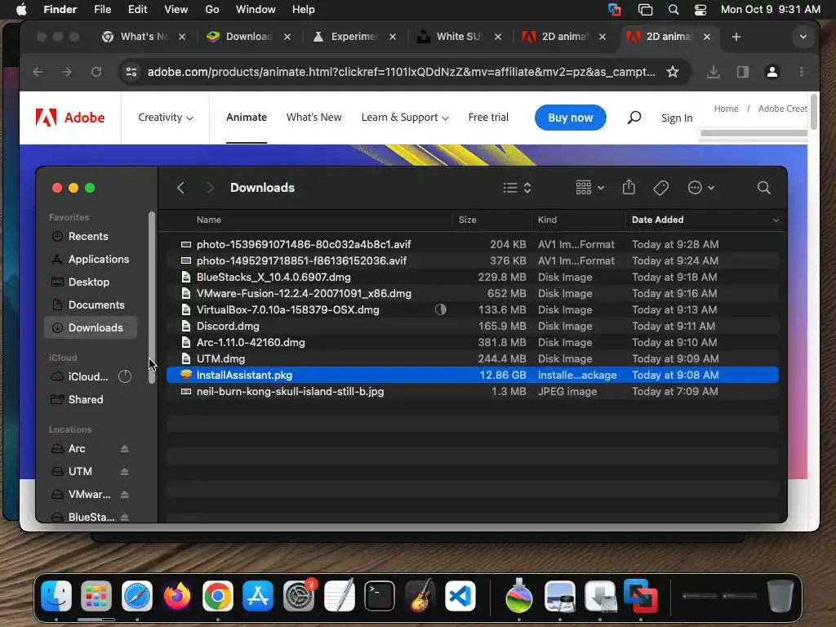Expand Learn & Support menu
Screen dimensions: 836x627
coord(405,118)
